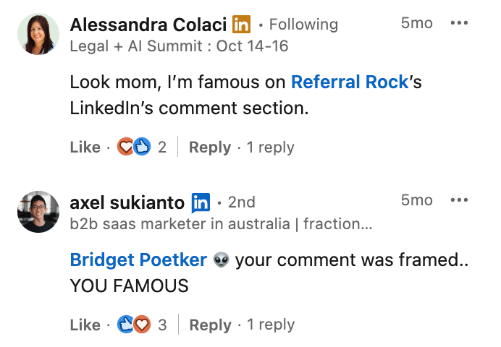Reply to axel sukianto's comment

tap(210, 325)
